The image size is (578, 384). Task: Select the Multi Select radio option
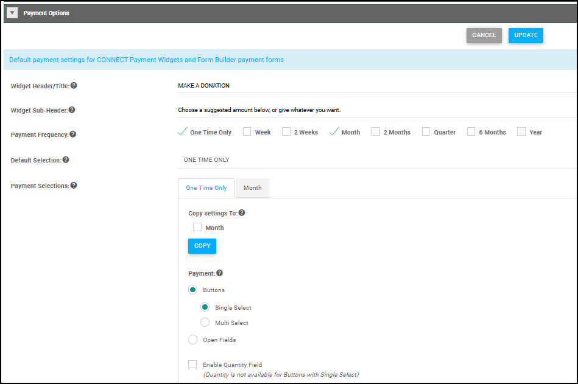[x=205, y=323]
